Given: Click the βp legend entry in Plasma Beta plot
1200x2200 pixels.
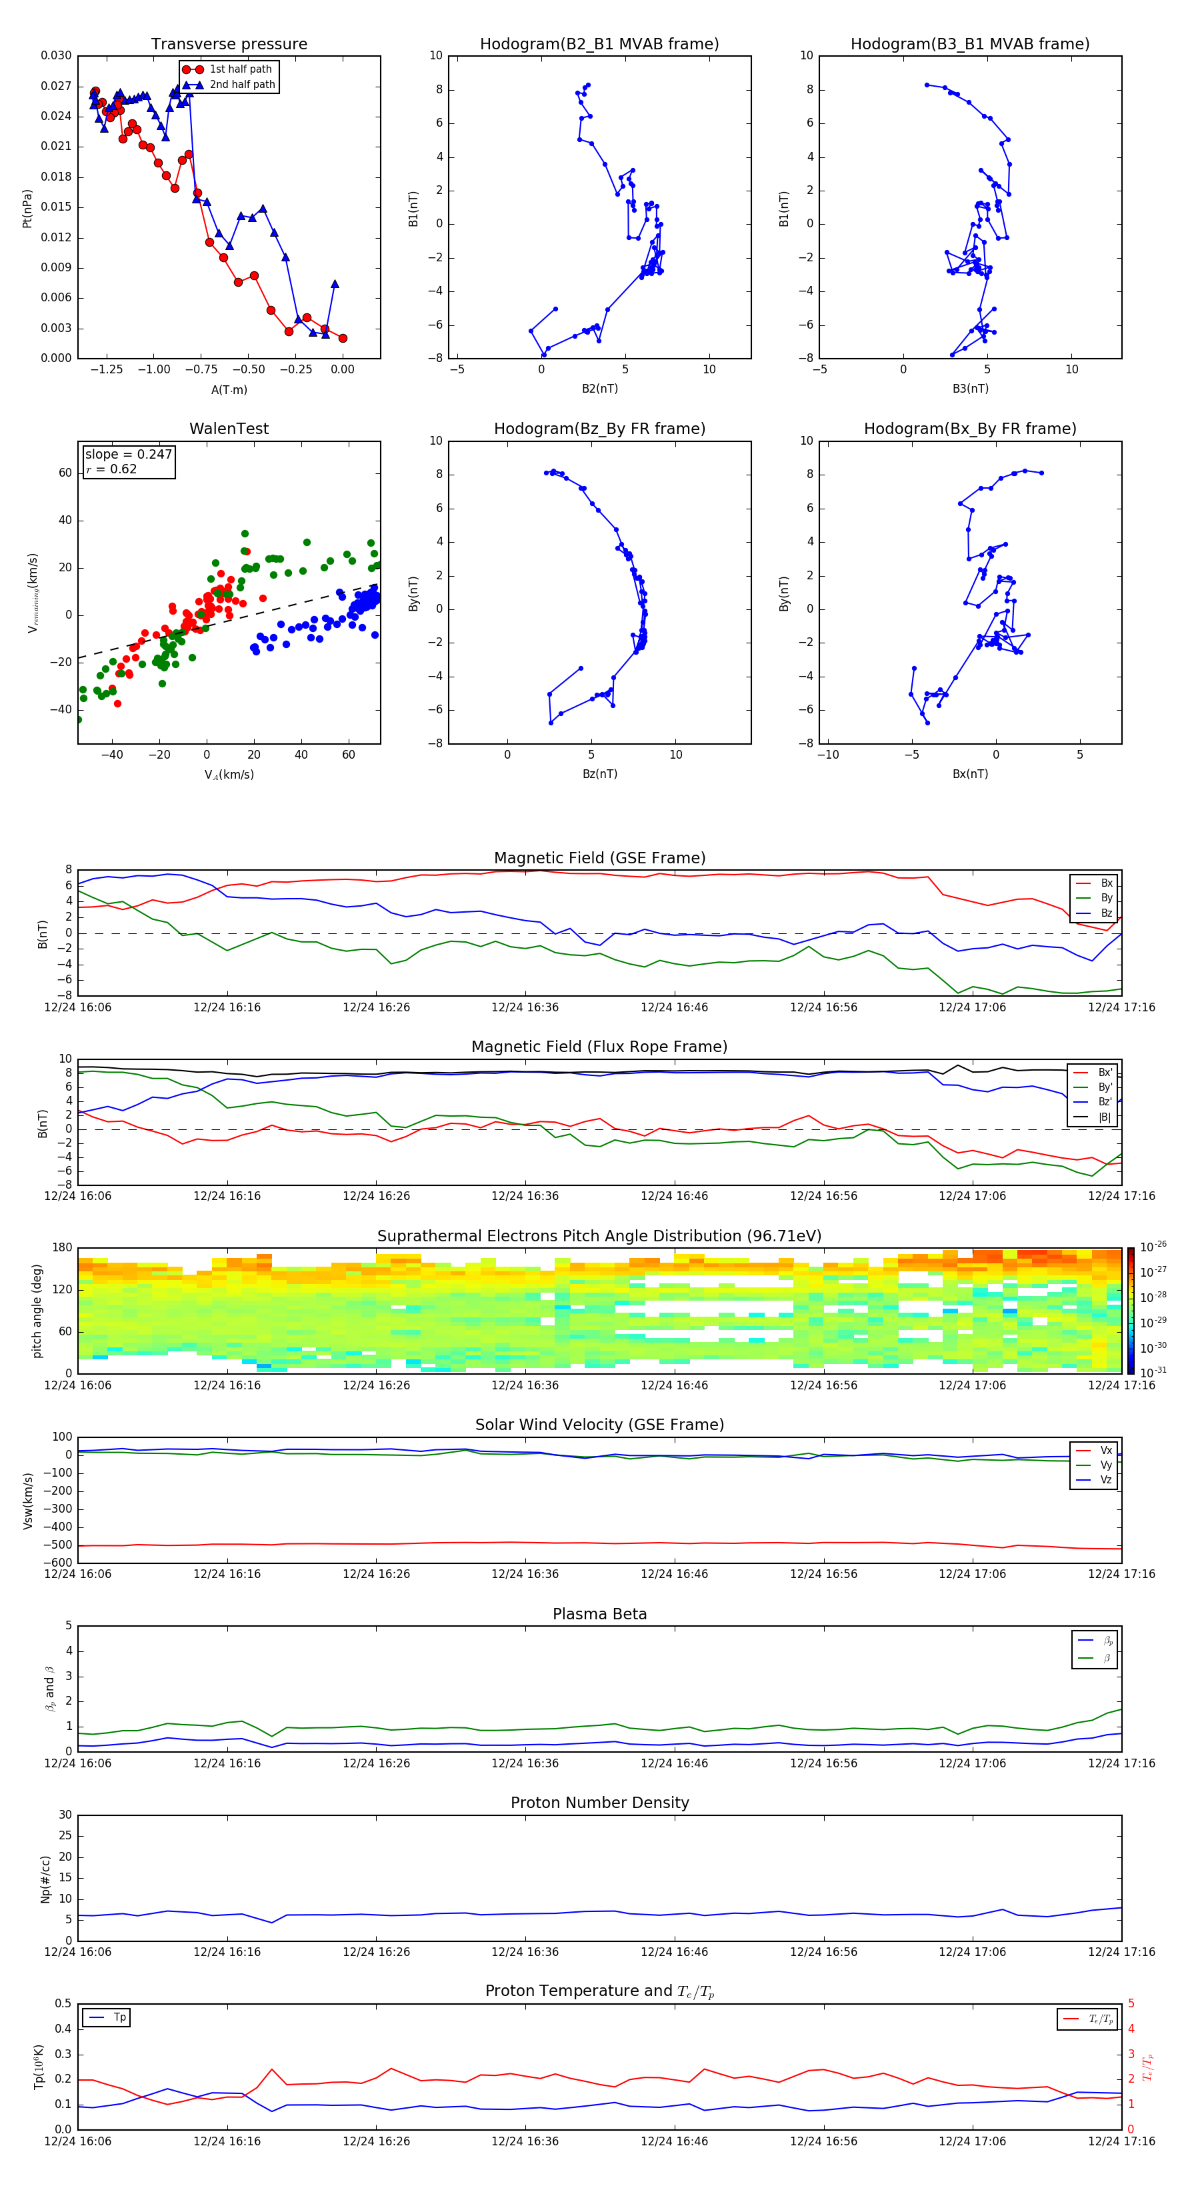Looking at the screenshot, I should click(1095, 1641).
